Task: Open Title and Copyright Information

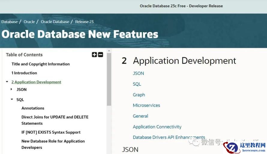Action: coord(41,64)
